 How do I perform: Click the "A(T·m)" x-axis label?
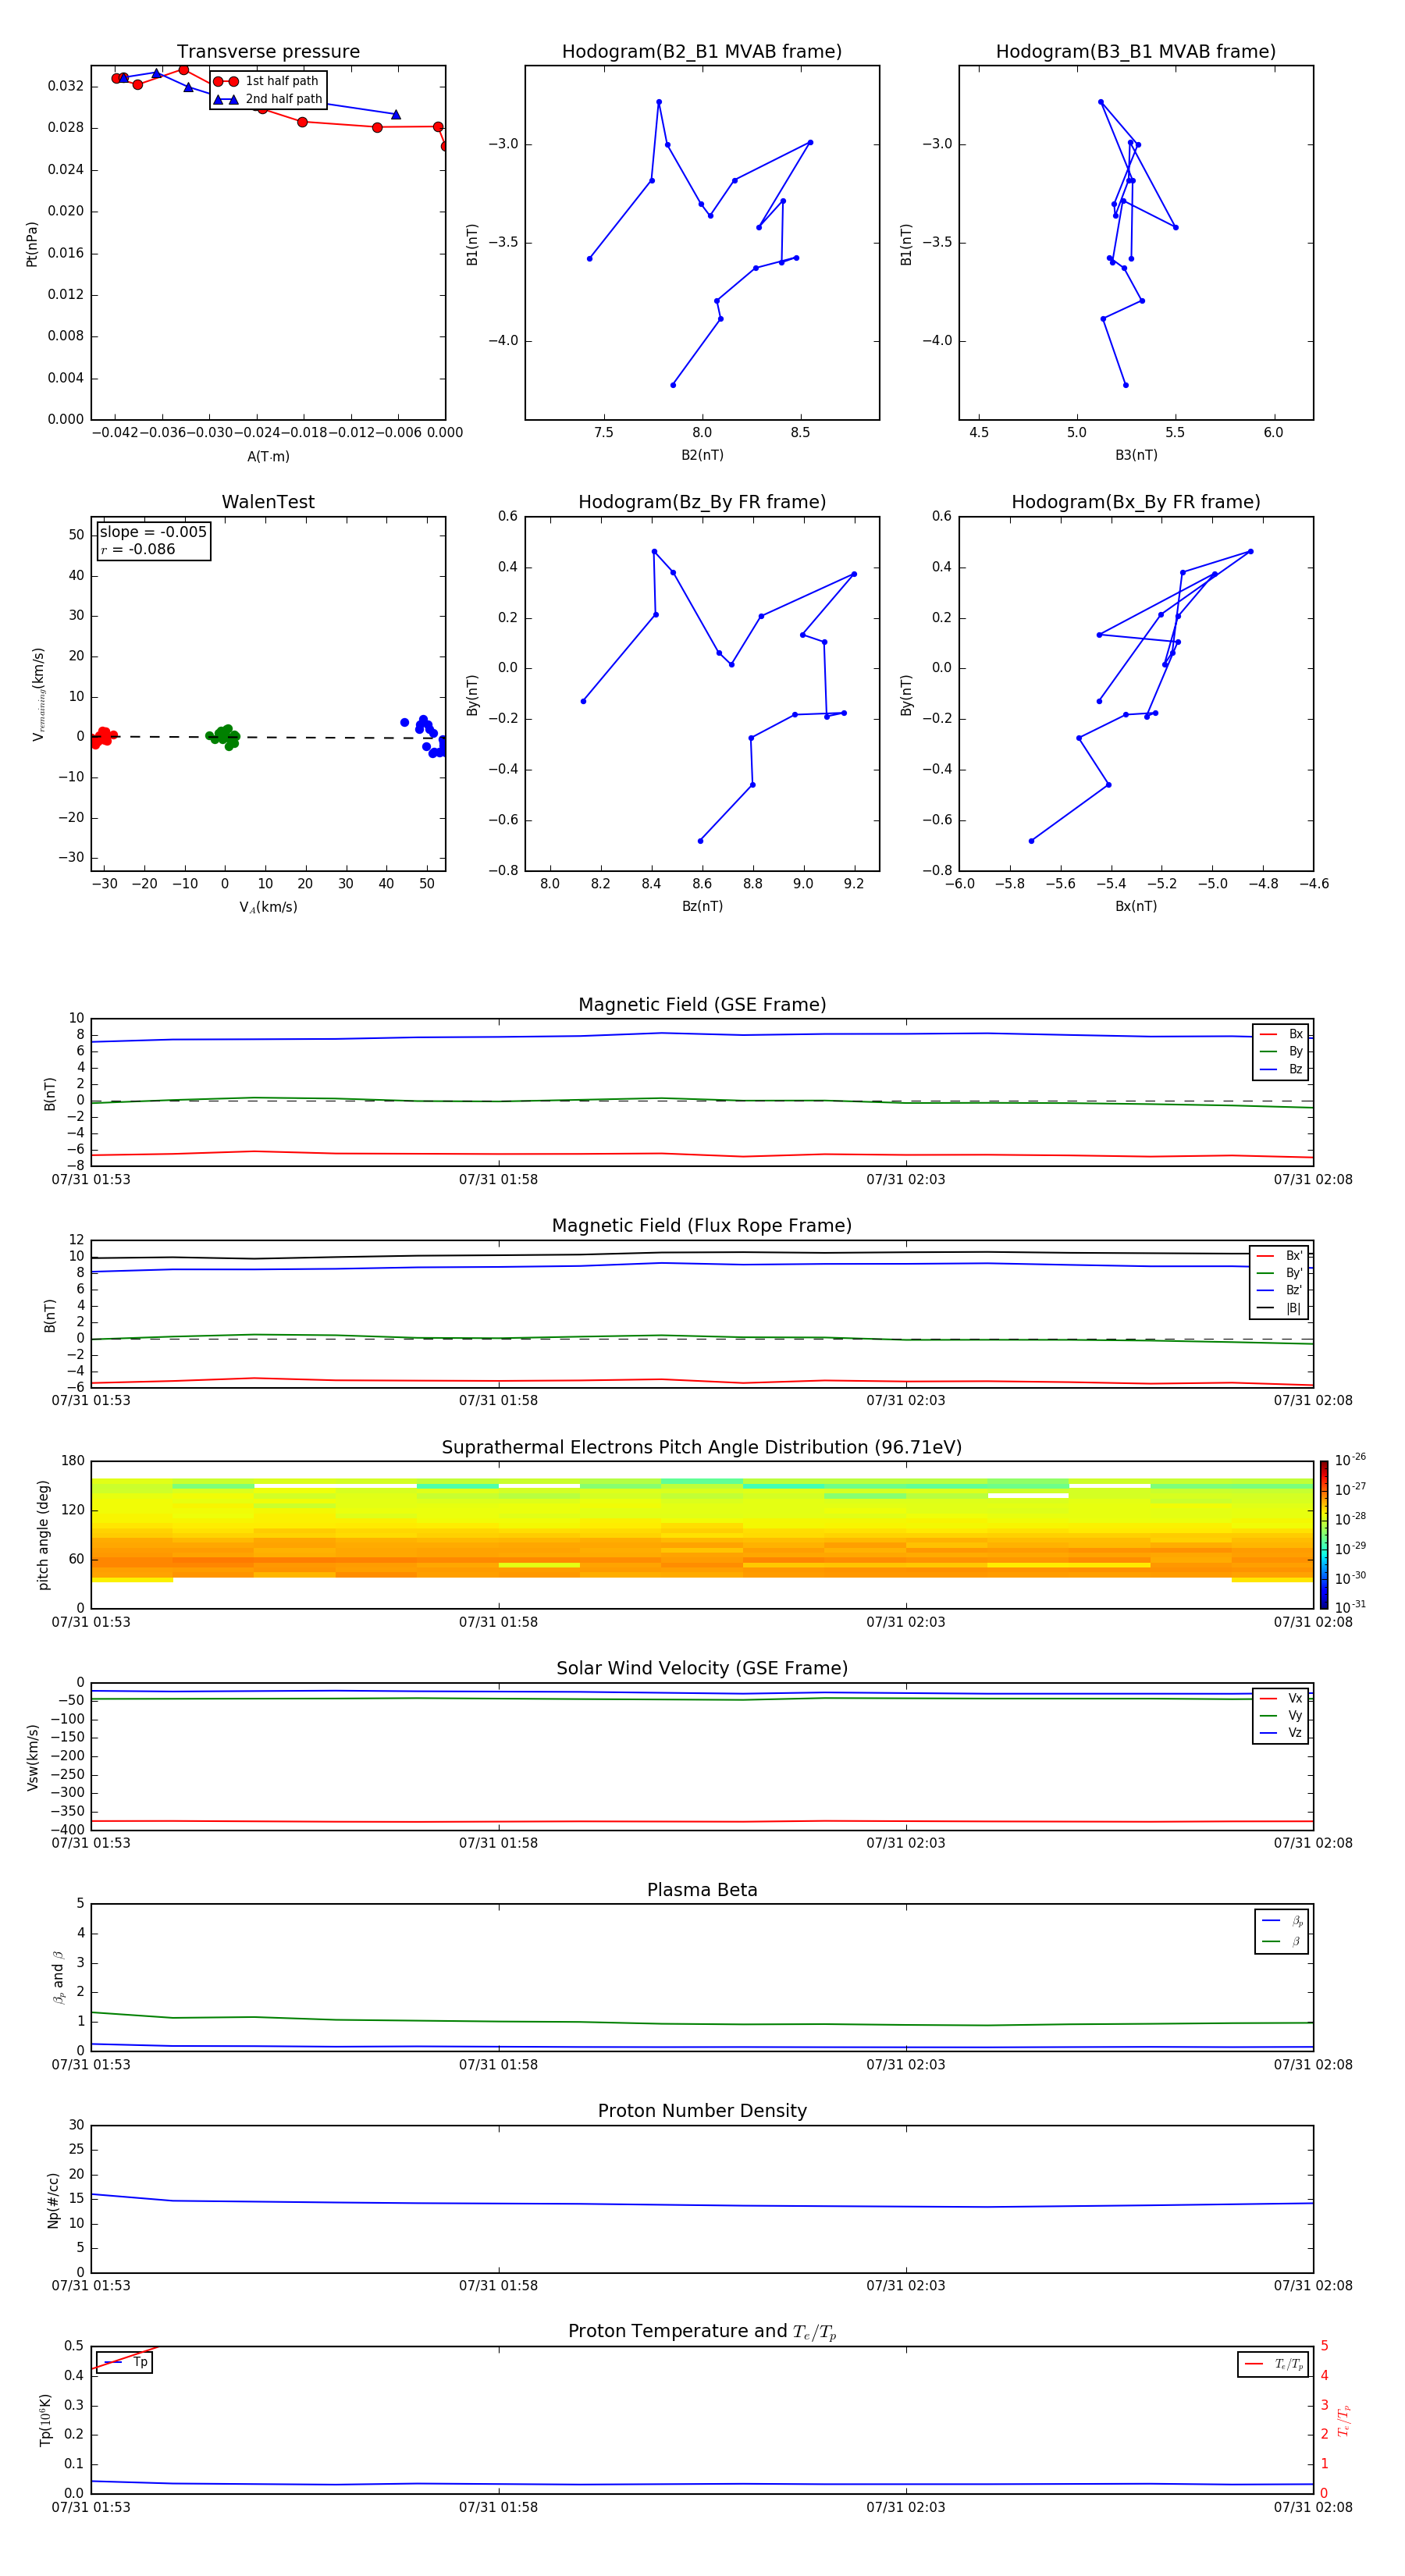tap(268, 456)
